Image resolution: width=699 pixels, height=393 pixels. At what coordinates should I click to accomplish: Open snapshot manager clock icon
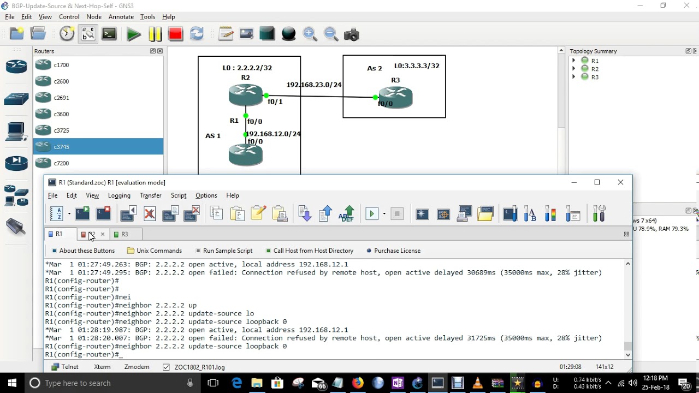coord(67,34)
